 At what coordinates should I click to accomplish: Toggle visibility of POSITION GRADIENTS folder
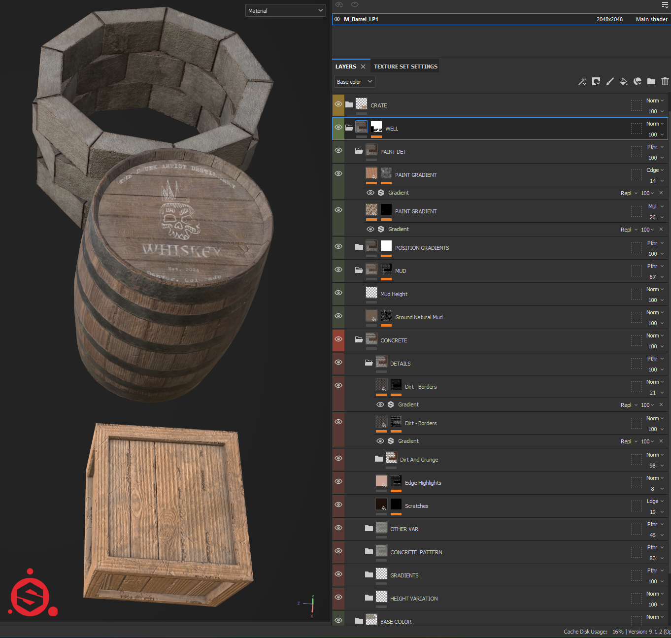(x=338, y=246)
